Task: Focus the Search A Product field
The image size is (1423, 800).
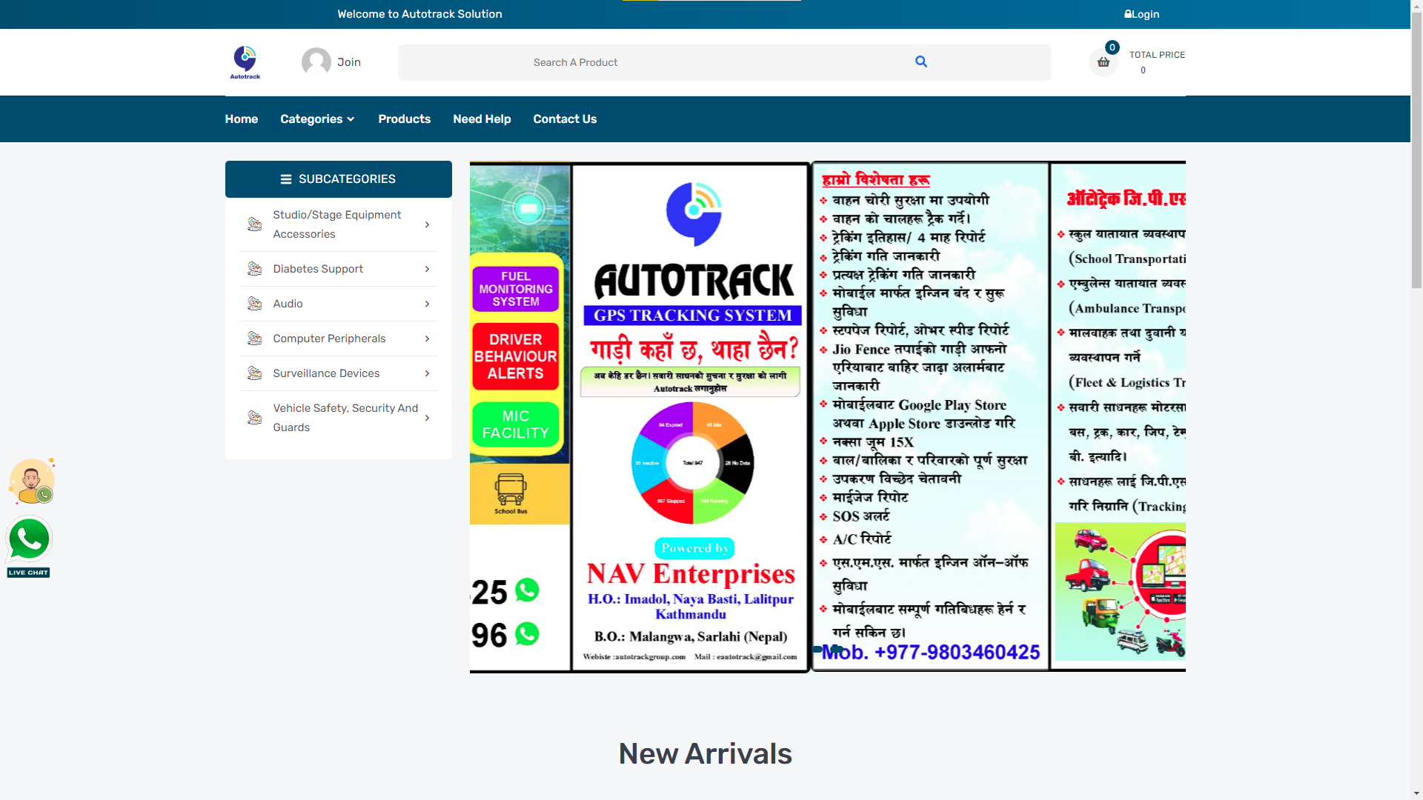Action: coord(724,62)
